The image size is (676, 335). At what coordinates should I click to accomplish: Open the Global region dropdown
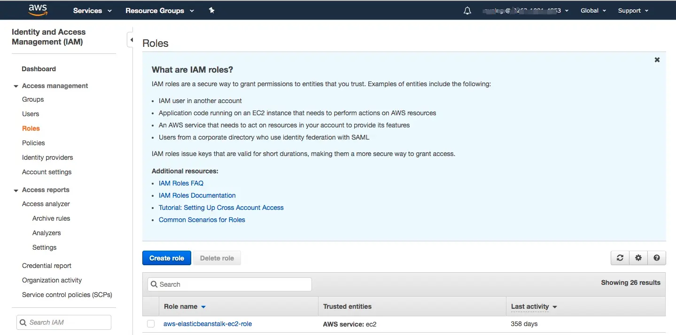pos(593,11)
